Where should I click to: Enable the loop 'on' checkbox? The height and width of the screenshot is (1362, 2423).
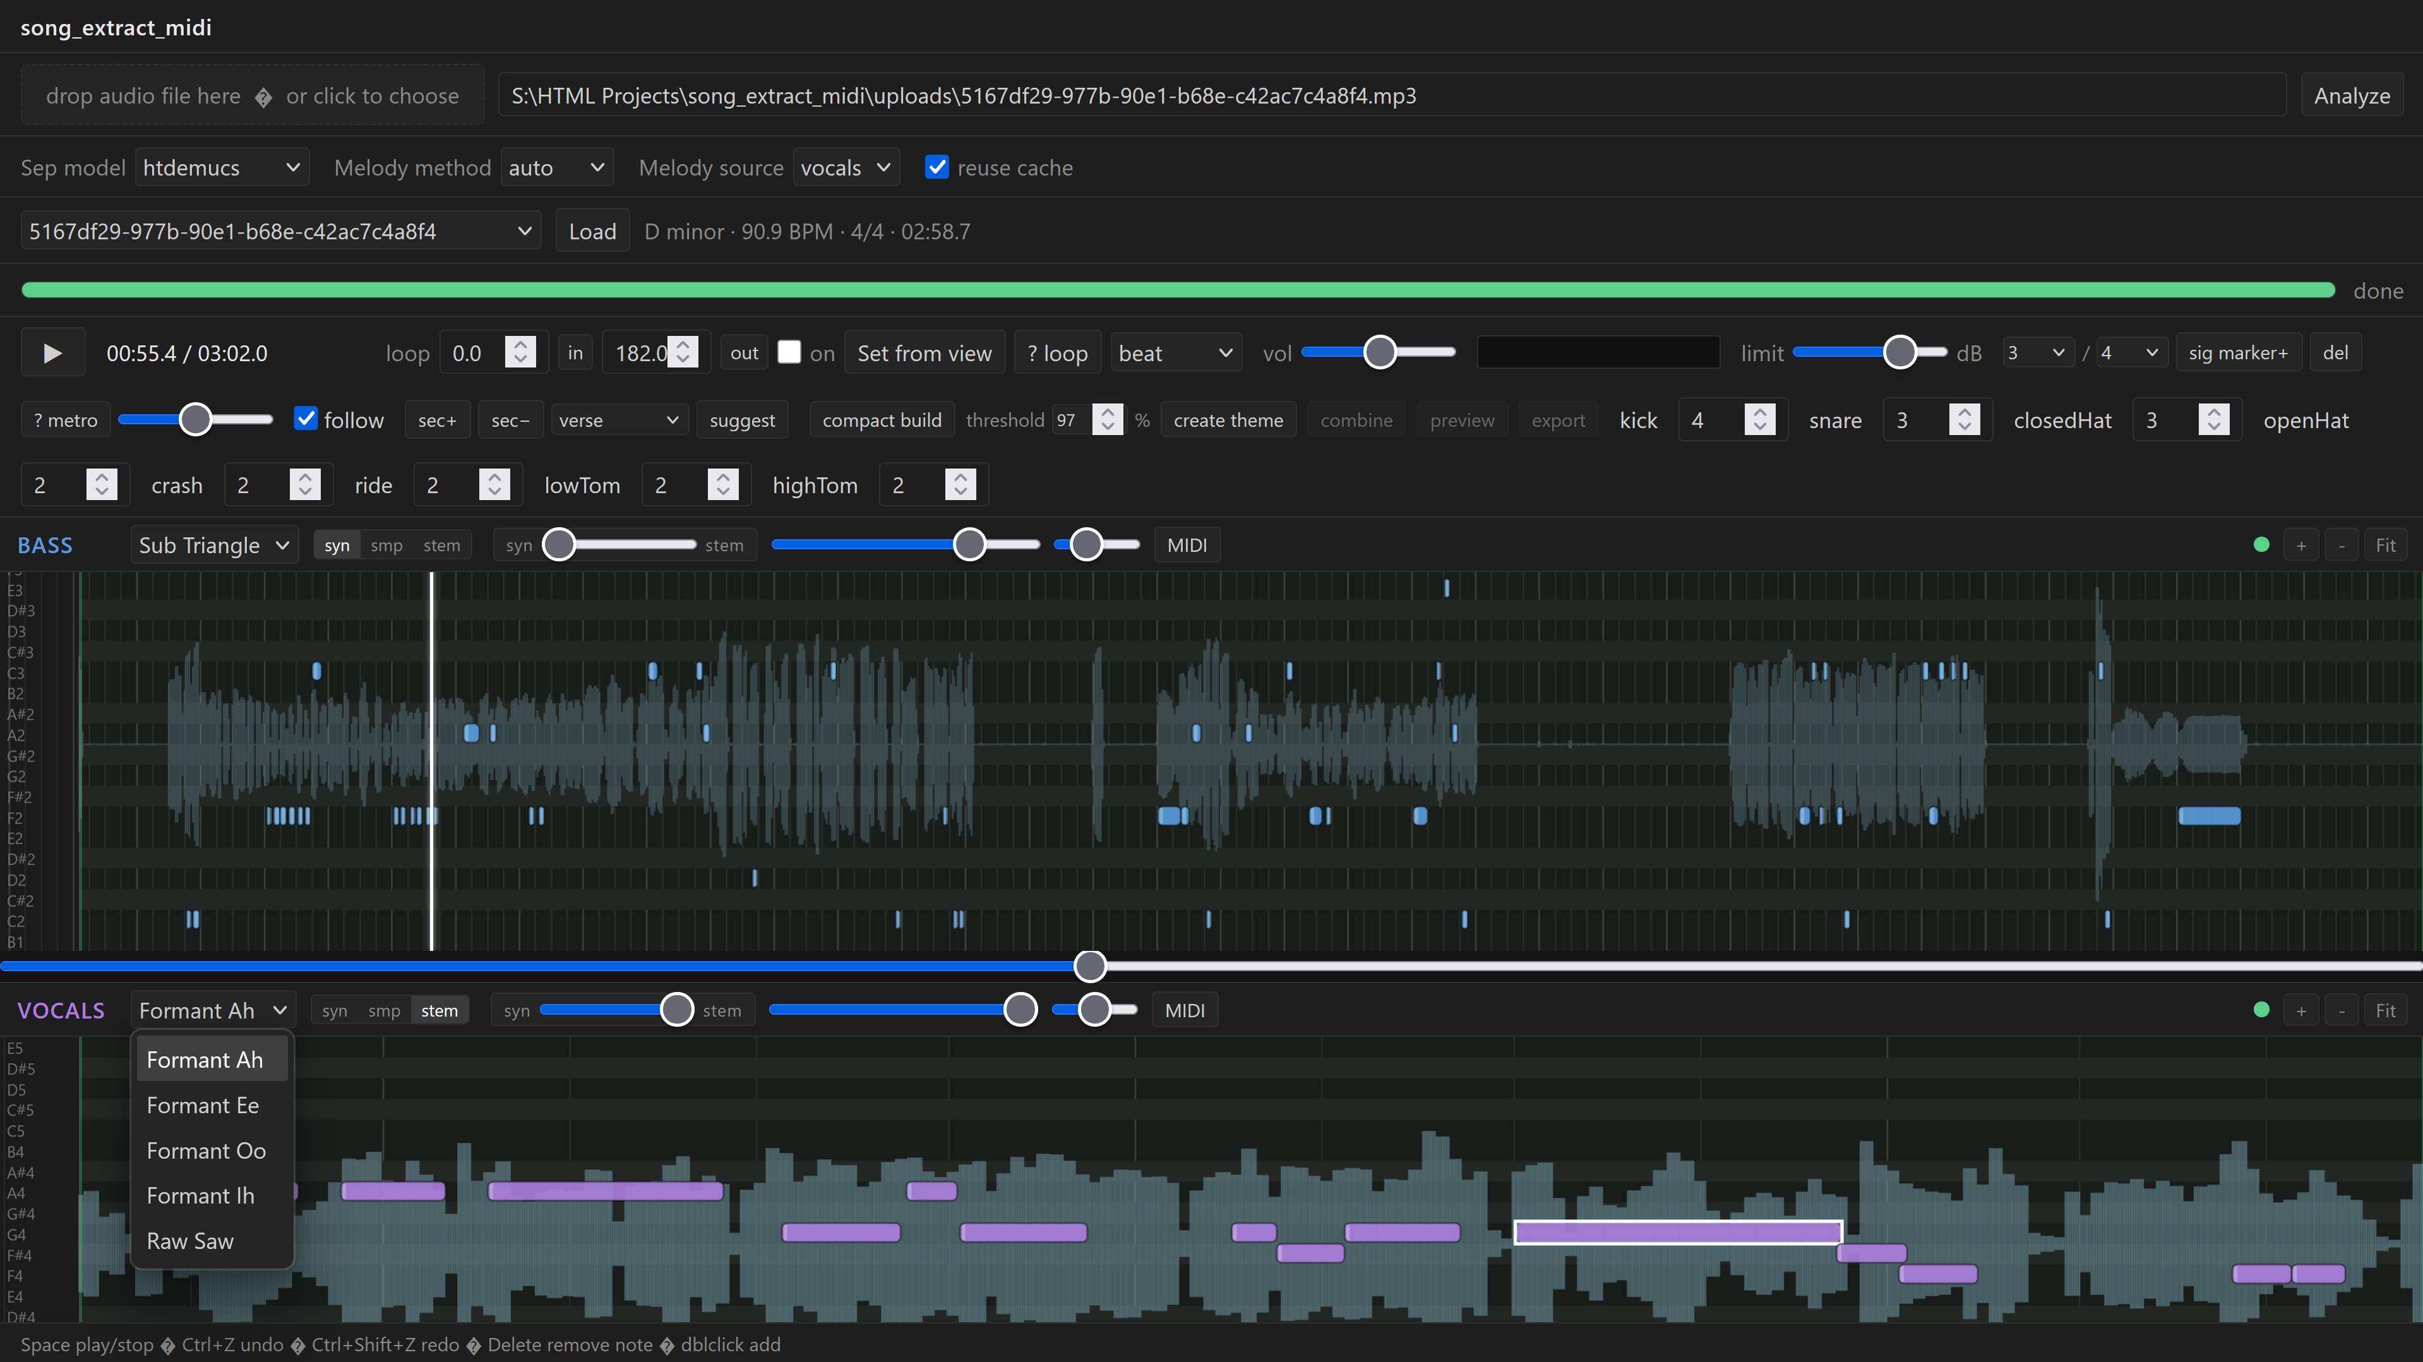click(789, 352)
